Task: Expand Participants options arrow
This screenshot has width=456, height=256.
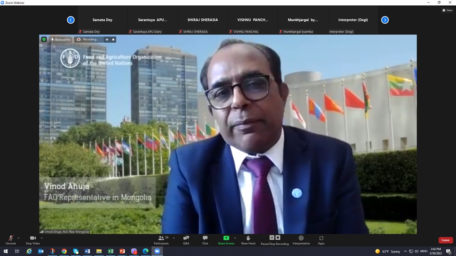Action: click(174, 238)
